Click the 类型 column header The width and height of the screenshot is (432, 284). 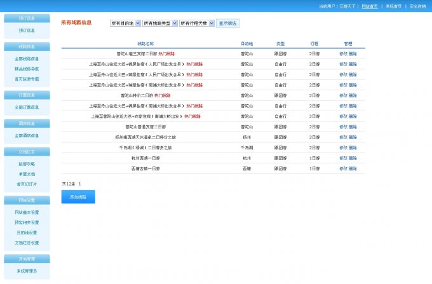click(x=280, y=44)
